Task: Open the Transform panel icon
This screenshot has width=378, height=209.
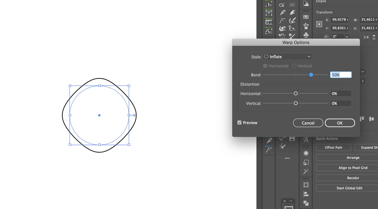Action: click(x=306, y=185)
